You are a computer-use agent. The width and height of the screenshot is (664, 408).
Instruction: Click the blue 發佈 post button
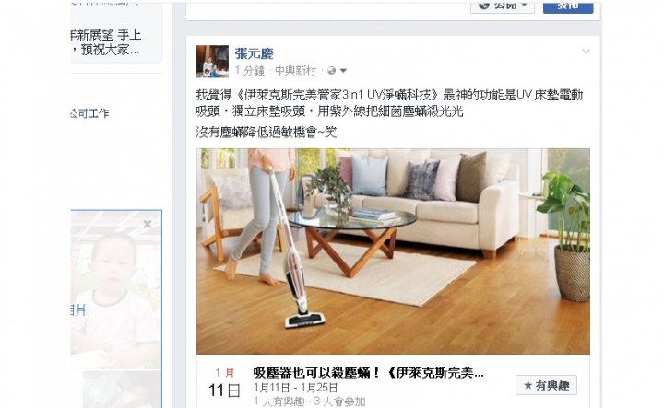click(x=568, y=6)
